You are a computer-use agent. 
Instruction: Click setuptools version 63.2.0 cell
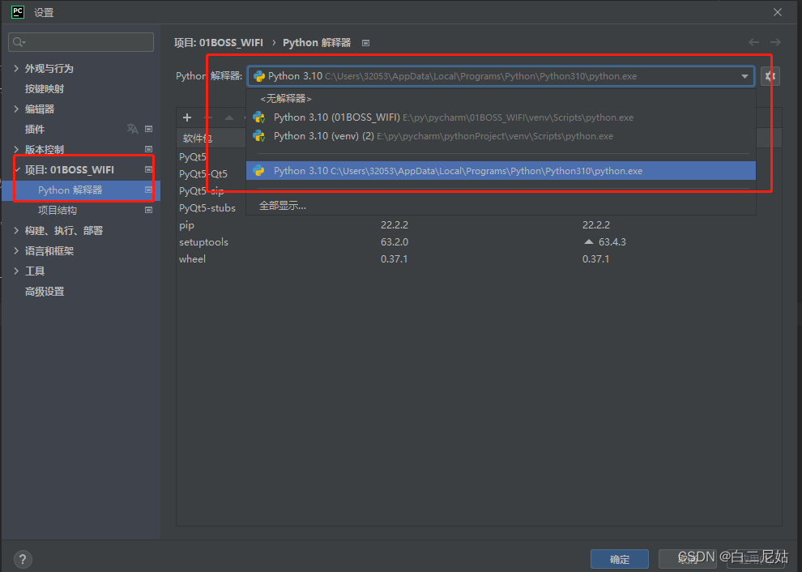point(395,242)
